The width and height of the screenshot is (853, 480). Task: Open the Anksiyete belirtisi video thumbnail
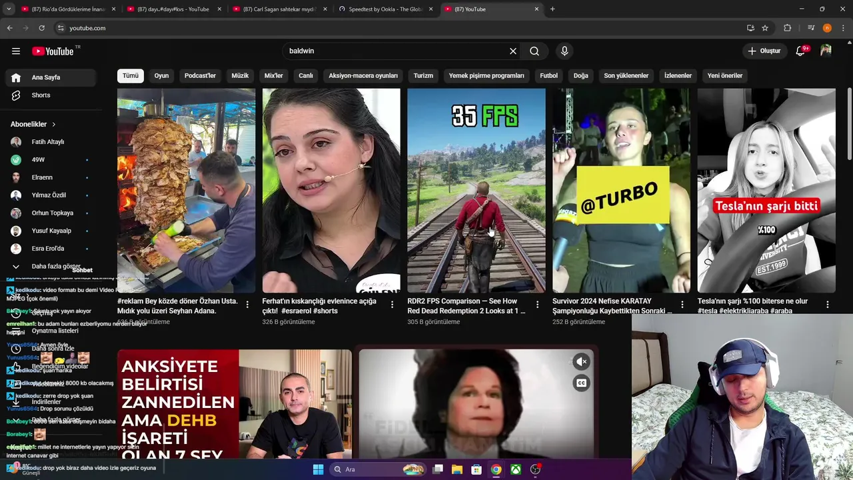235,404
